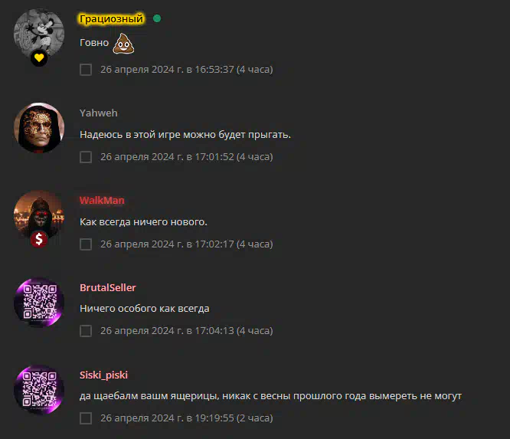This screenshot has height=439, width=510.
Task: Check the box under WalkMan's comment
Action: pos(86,244)
